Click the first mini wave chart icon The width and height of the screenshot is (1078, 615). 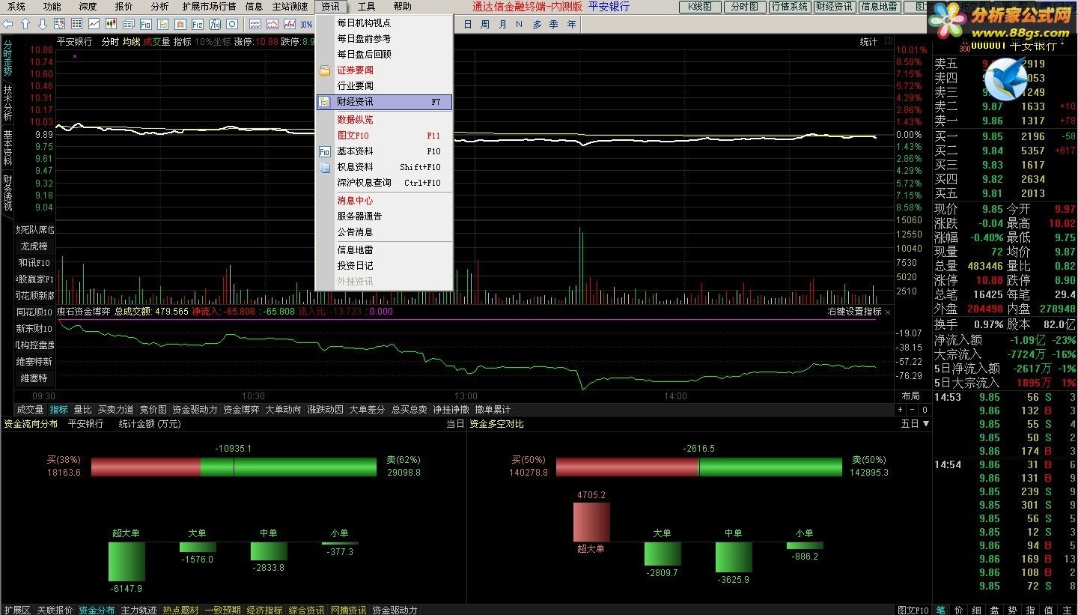pyautogui.click(x=255, y=24)
